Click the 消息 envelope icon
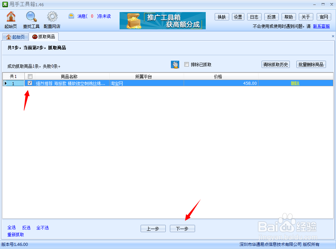Screen dimensions: 336x249 [71, 16]
